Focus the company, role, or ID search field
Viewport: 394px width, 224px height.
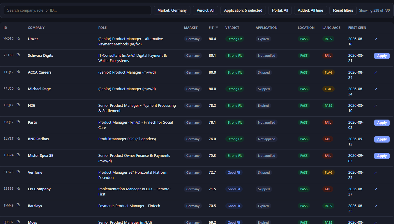tap(77, 10)
